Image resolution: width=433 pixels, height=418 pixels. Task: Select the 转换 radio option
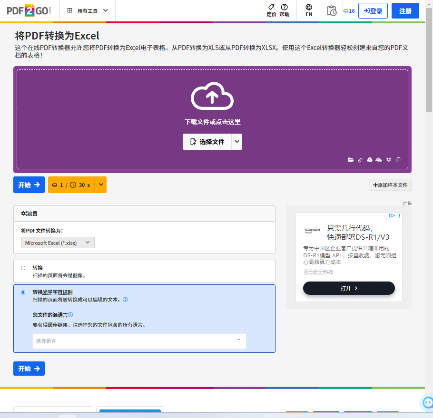pyautogui.click(x=23, y=268)
